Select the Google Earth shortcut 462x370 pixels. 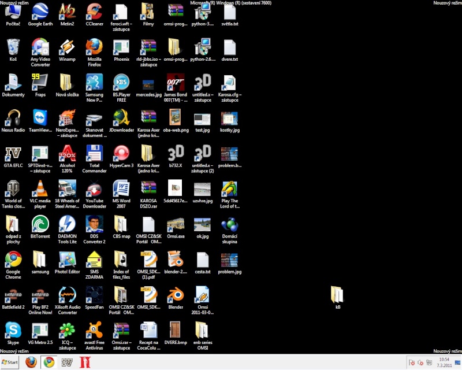point(40,15)
